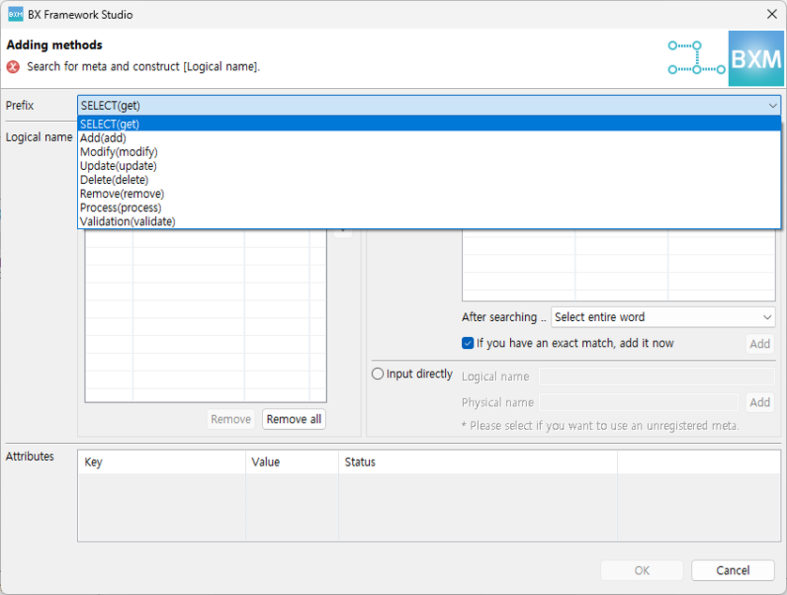Screen dimensions: 787x595
Task: Choose Delete(delete) from the dropdown list
Action: [x=114, y=180]
